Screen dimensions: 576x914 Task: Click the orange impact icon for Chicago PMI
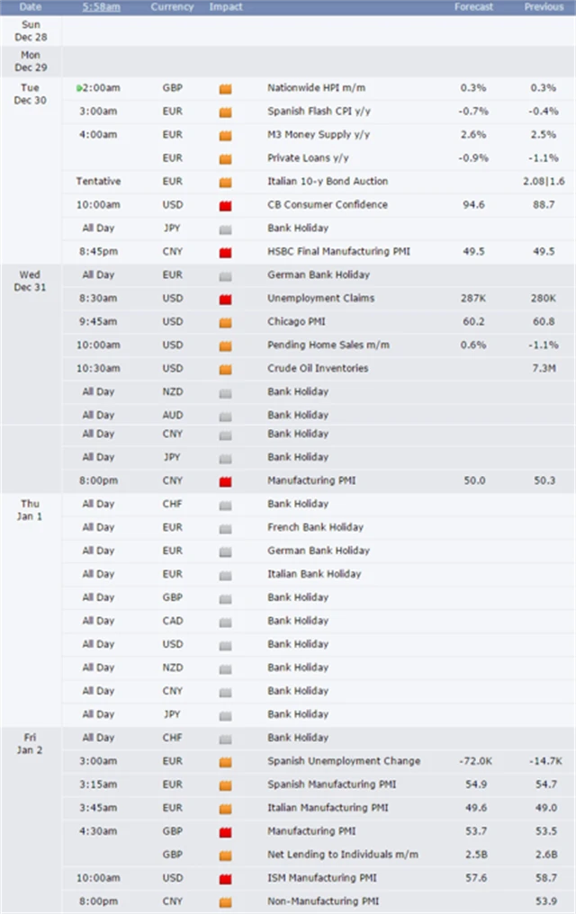click(x=225, y=322)
